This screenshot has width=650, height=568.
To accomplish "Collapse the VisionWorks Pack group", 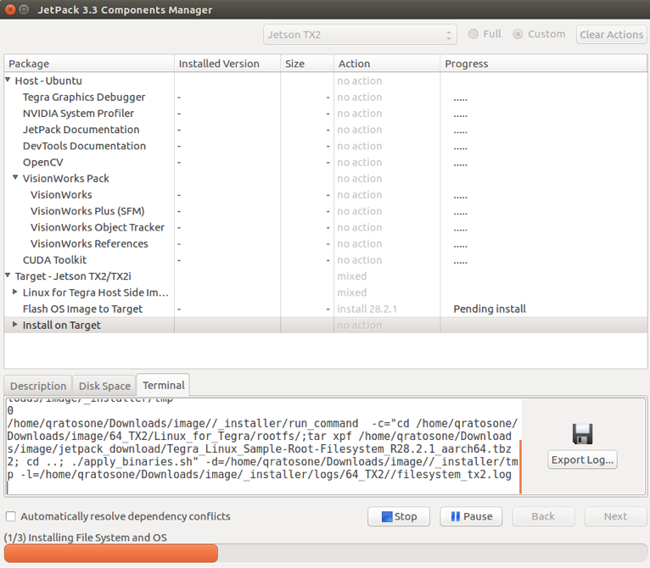I will click(16, 178).
